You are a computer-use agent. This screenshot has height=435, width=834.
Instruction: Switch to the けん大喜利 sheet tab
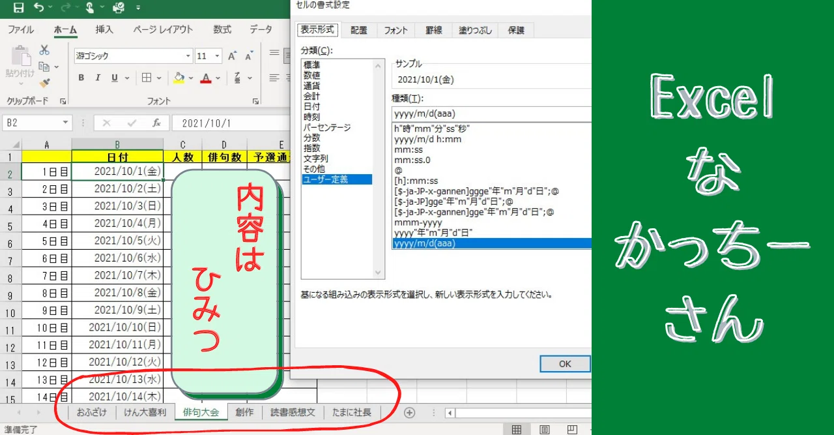pyautogui.click(x=145, y=412)
